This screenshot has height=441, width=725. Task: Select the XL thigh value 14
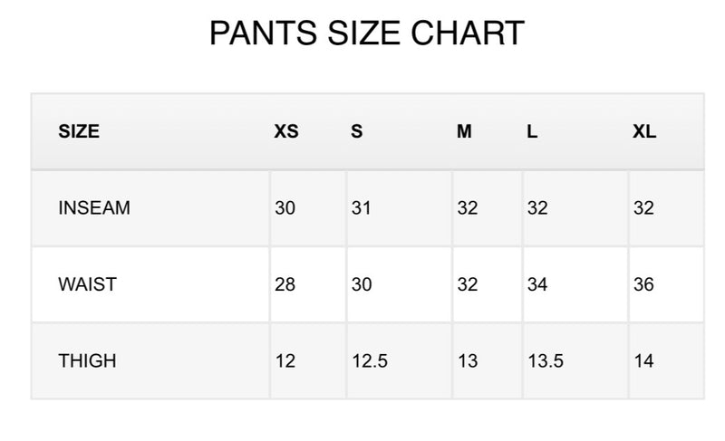[x=643, y=361]
